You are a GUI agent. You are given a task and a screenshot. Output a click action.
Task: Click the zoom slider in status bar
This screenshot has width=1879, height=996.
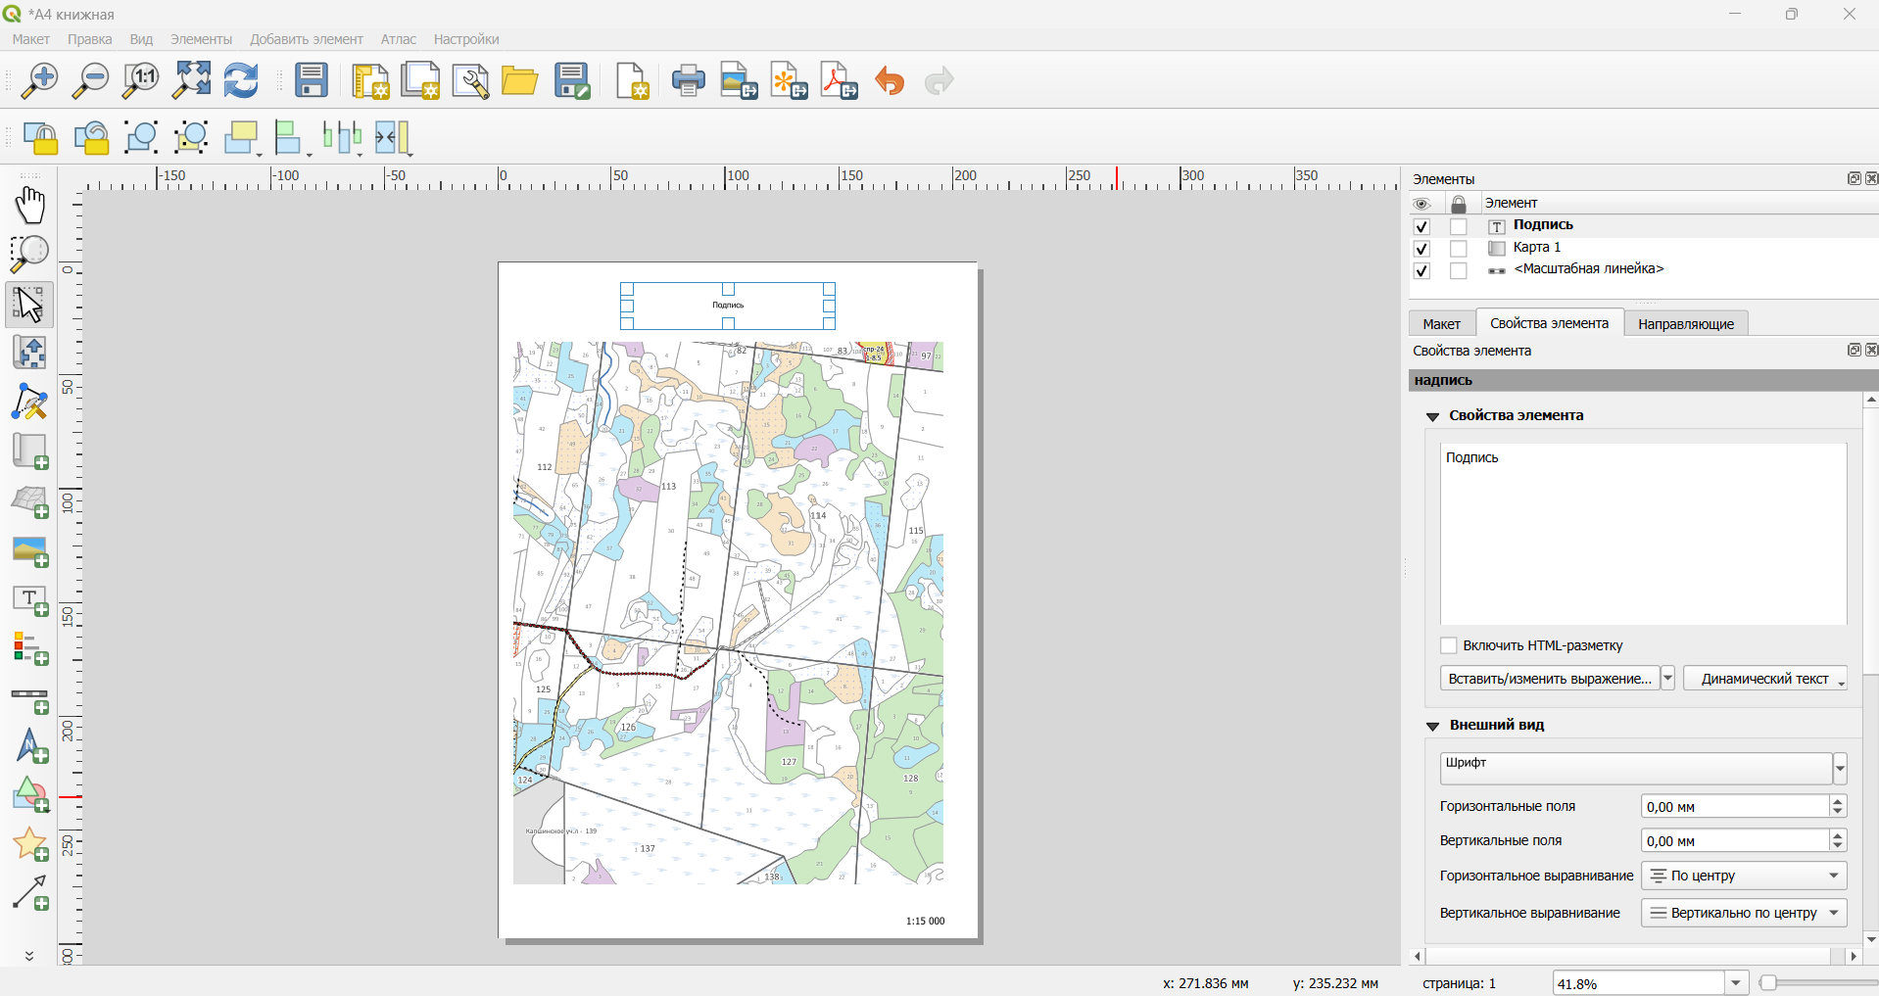coord(1818,983)
